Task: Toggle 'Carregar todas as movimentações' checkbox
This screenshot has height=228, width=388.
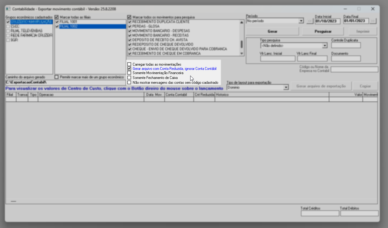Action: pos(129,64)
